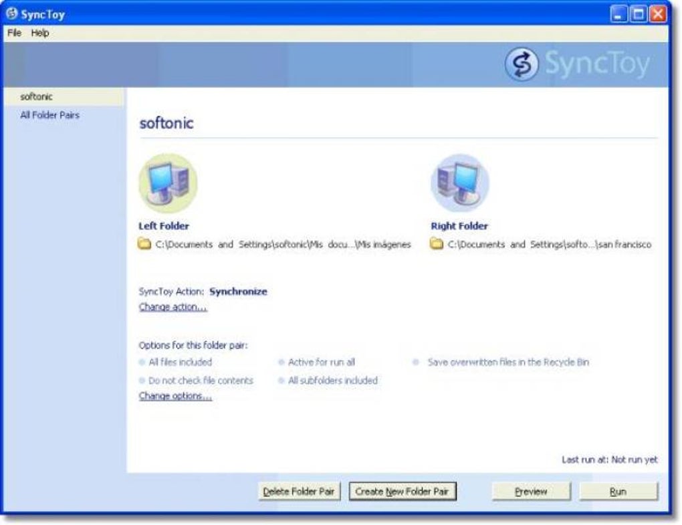Image resolution: width=682 pixels, height=525 pixels.
Task: Run the softonic folder pair sync
Action: pyautogui.click(x=618, y=492)
